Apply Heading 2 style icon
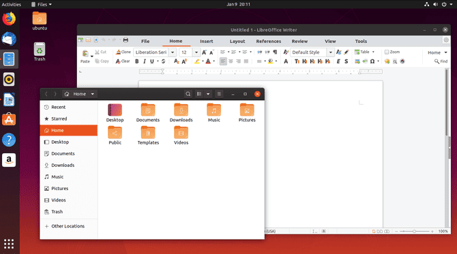Viewport: 457px width, 254px height. click(x=312, y=61)
